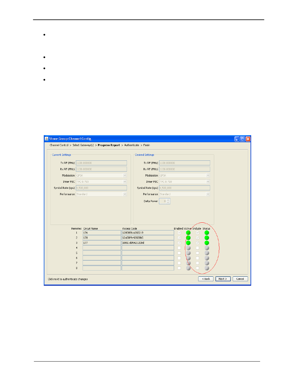Click Tx RF field in Current Settings

tap(101, 163)
